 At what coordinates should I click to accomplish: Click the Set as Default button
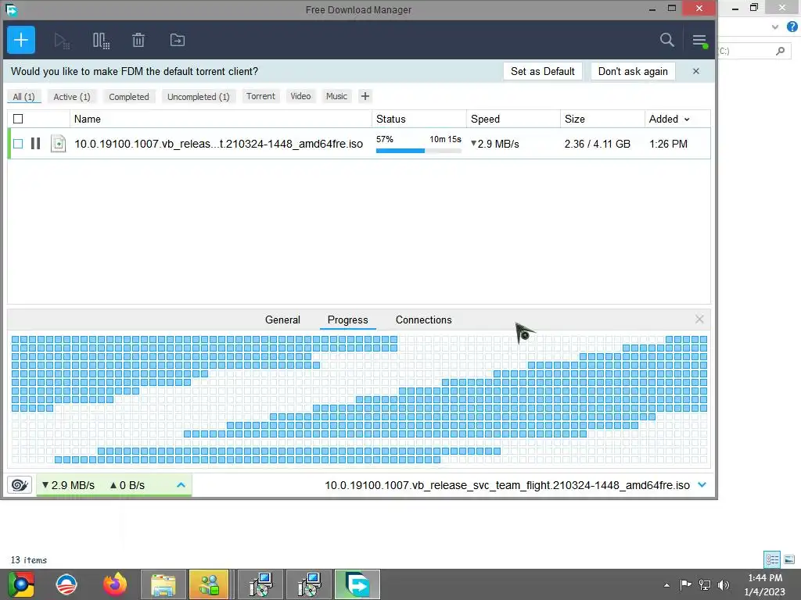coord(543,71)
